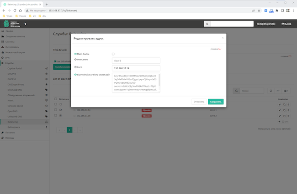Click the Сохранить button
This screenshot has height=194, width=297.
point(216,102)
